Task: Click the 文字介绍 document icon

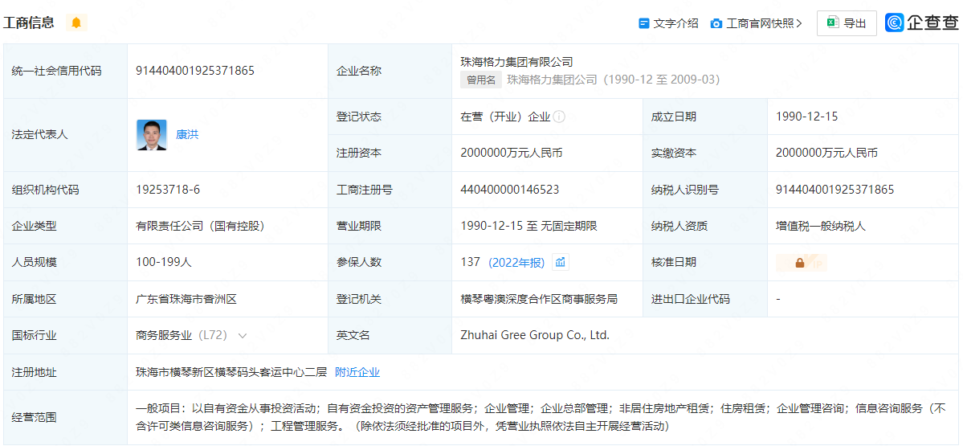Action: click(x=643, y=23)
